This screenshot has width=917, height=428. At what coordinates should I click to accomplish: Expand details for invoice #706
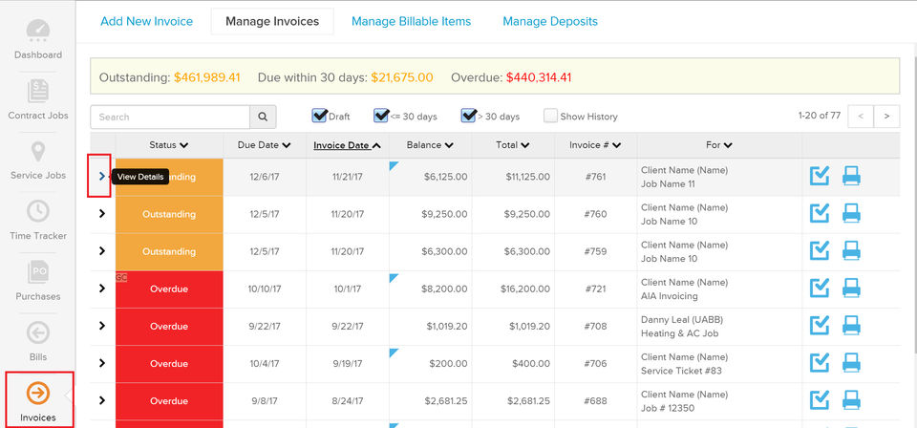point(102,363)
